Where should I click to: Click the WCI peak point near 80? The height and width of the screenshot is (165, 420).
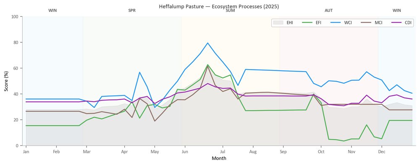pos(207,43)
